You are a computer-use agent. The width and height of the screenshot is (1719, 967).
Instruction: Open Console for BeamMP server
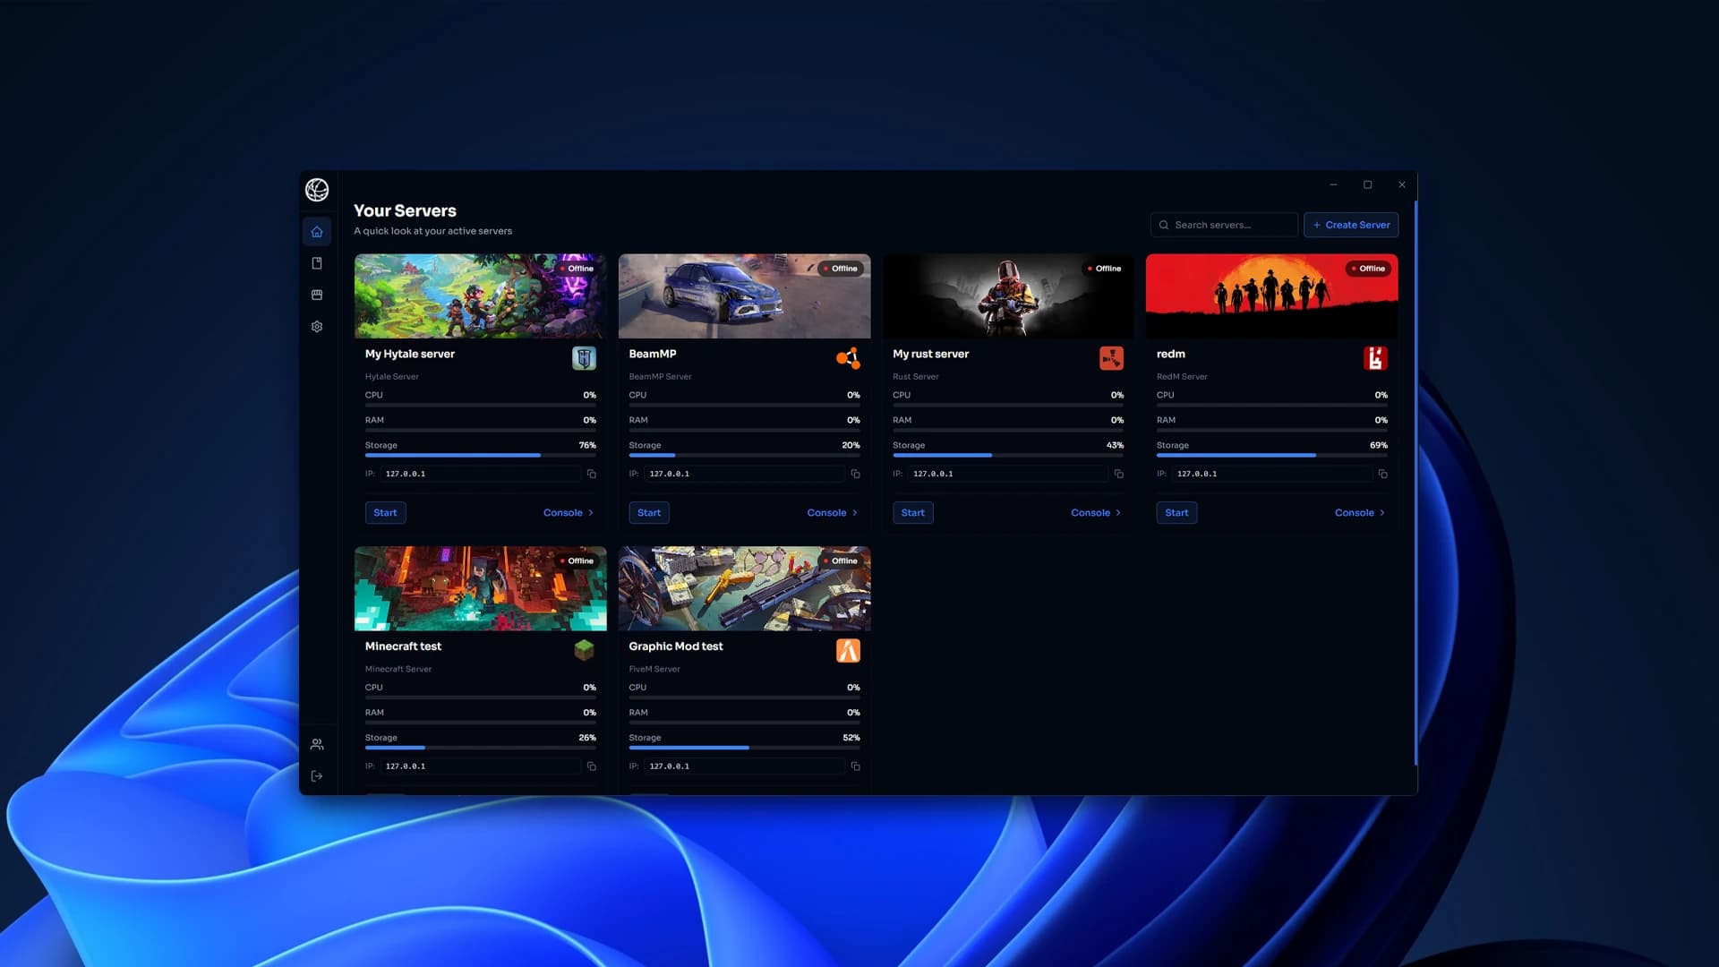click(833, 513)
